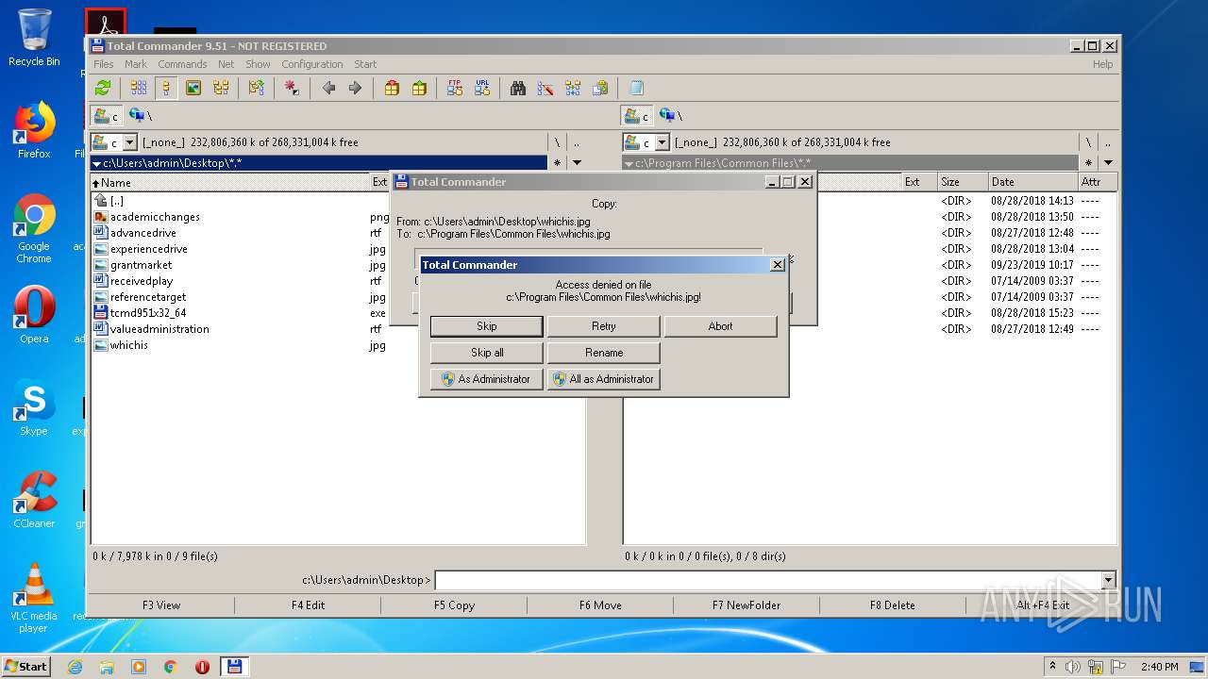Viewport: 1208px width, 679px height.
Task: Click the F7 NewFolder function button
Action: coord(747,605)
